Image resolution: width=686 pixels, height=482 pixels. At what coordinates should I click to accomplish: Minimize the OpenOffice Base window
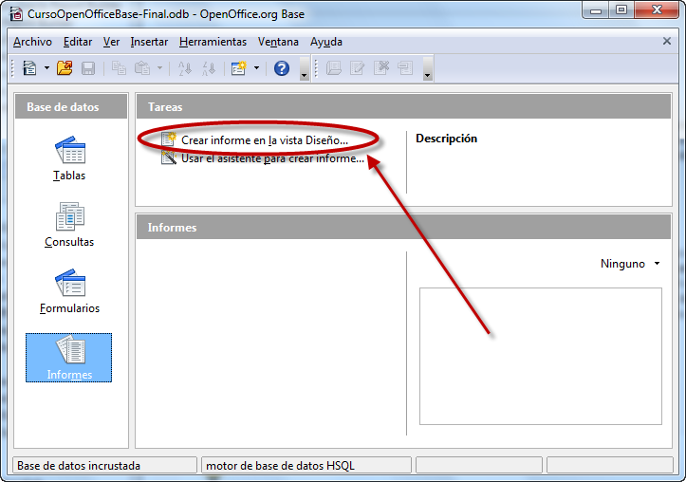(x=596, y=10)
